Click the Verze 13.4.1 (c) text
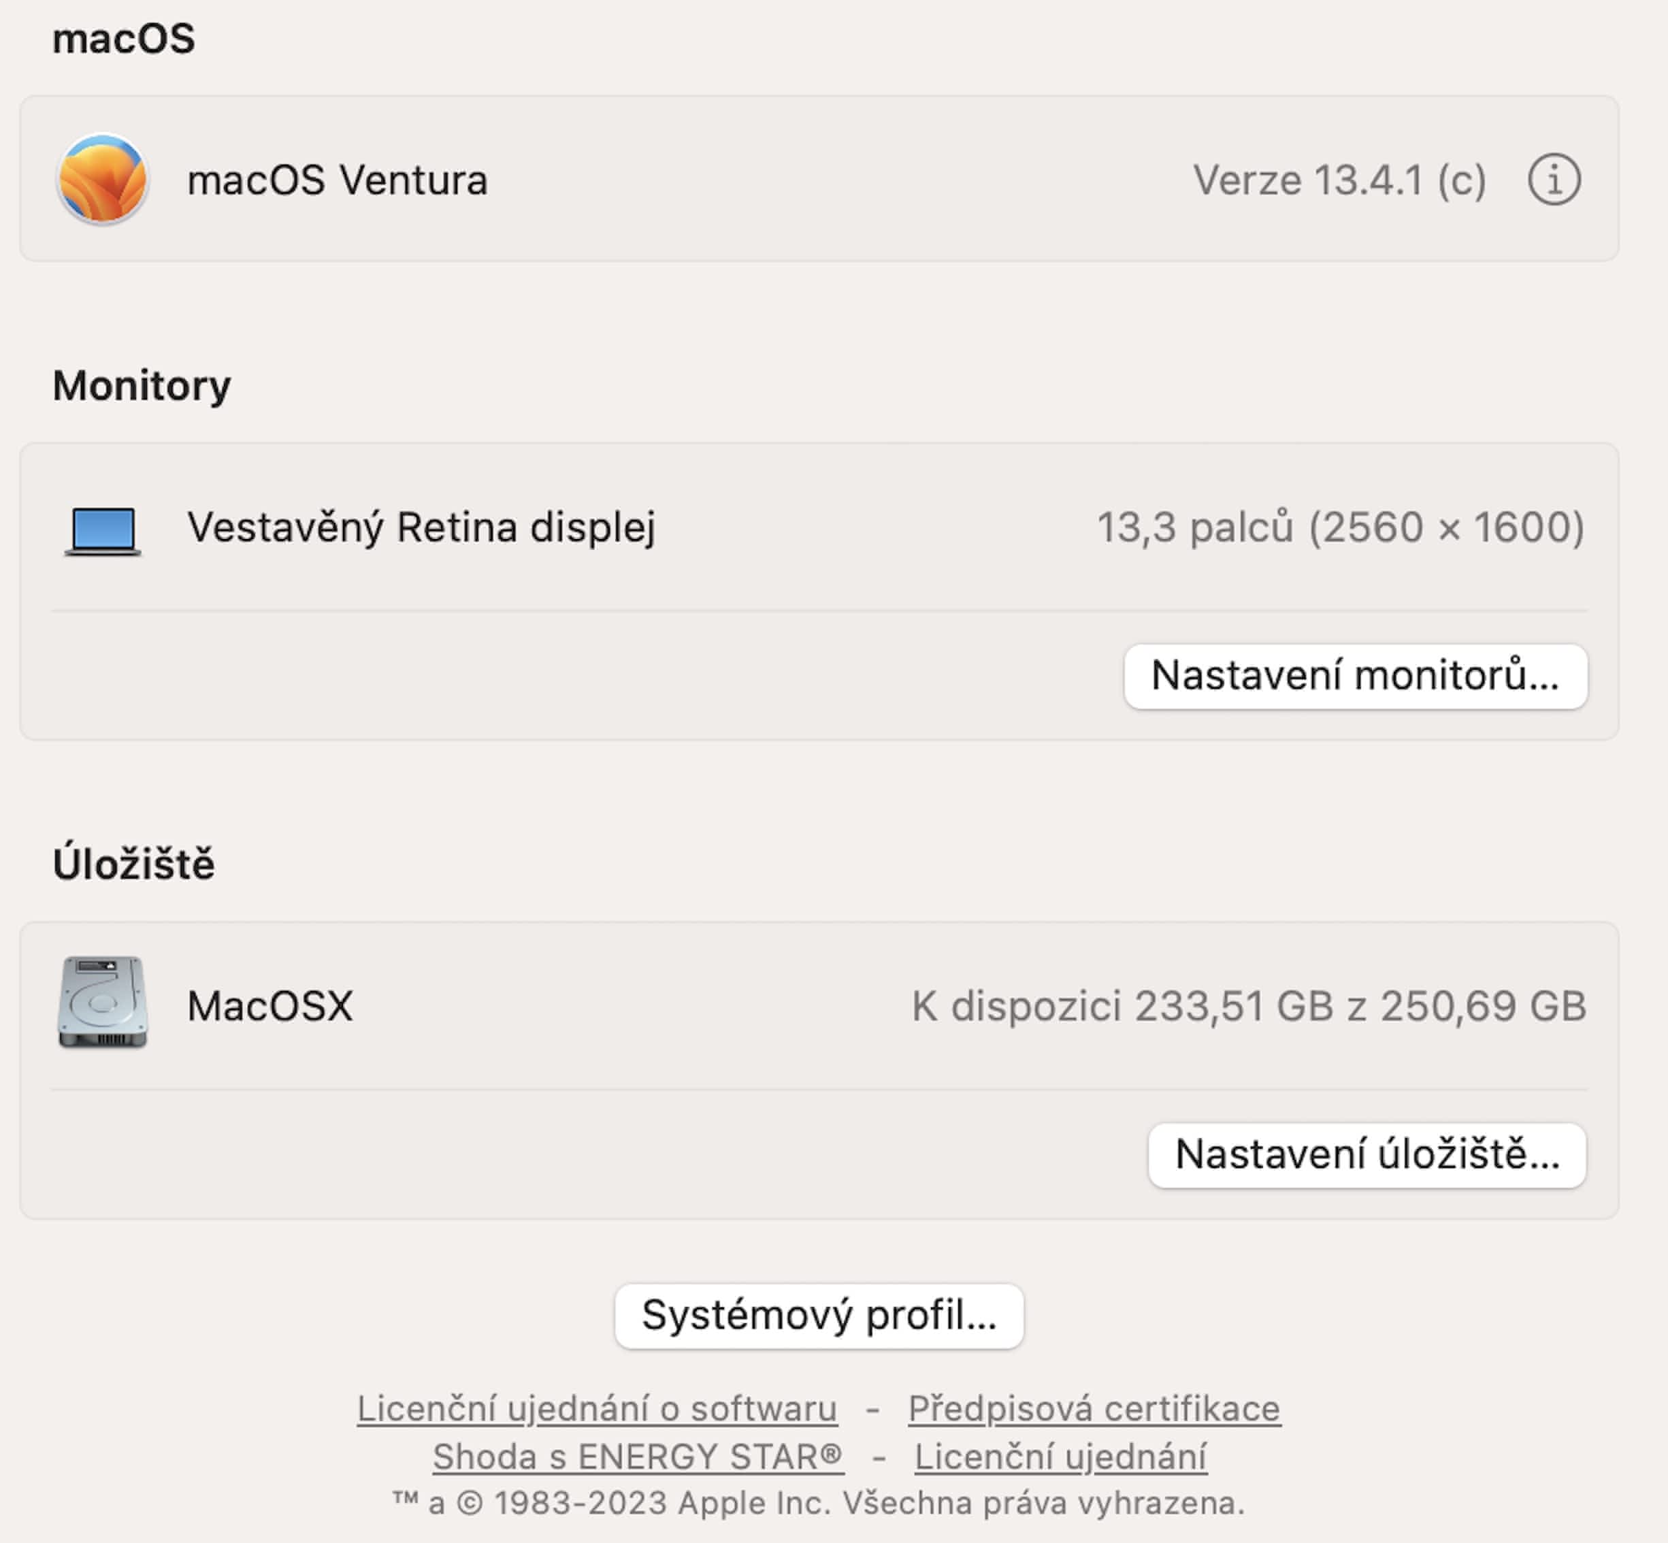 coord(1338,180)
